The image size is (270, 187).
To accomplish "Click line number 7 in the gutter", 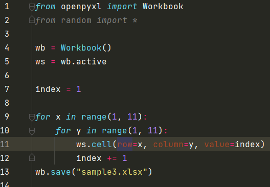I will click(x=7, y=89).
